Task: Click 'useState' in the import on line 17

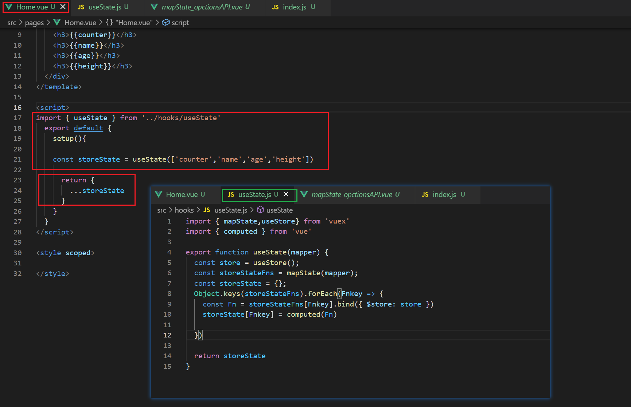Action: tap(90, 118)
